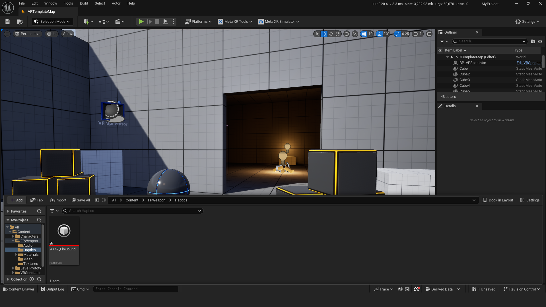Open the Window menu
Screen dimensions: 546x307
click(x=51, y=3)
